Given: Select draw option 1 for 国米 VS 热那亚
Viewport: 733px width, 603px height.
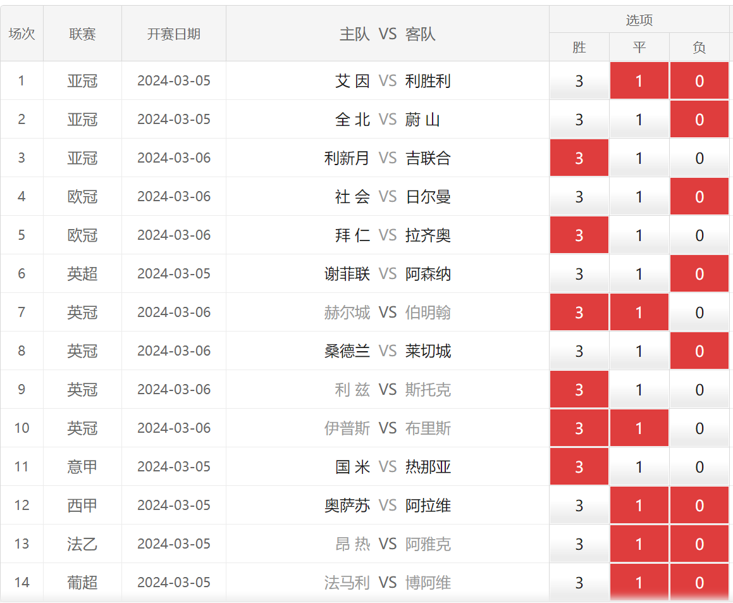Looking at the screenshot, I should [x=639, y=466].
